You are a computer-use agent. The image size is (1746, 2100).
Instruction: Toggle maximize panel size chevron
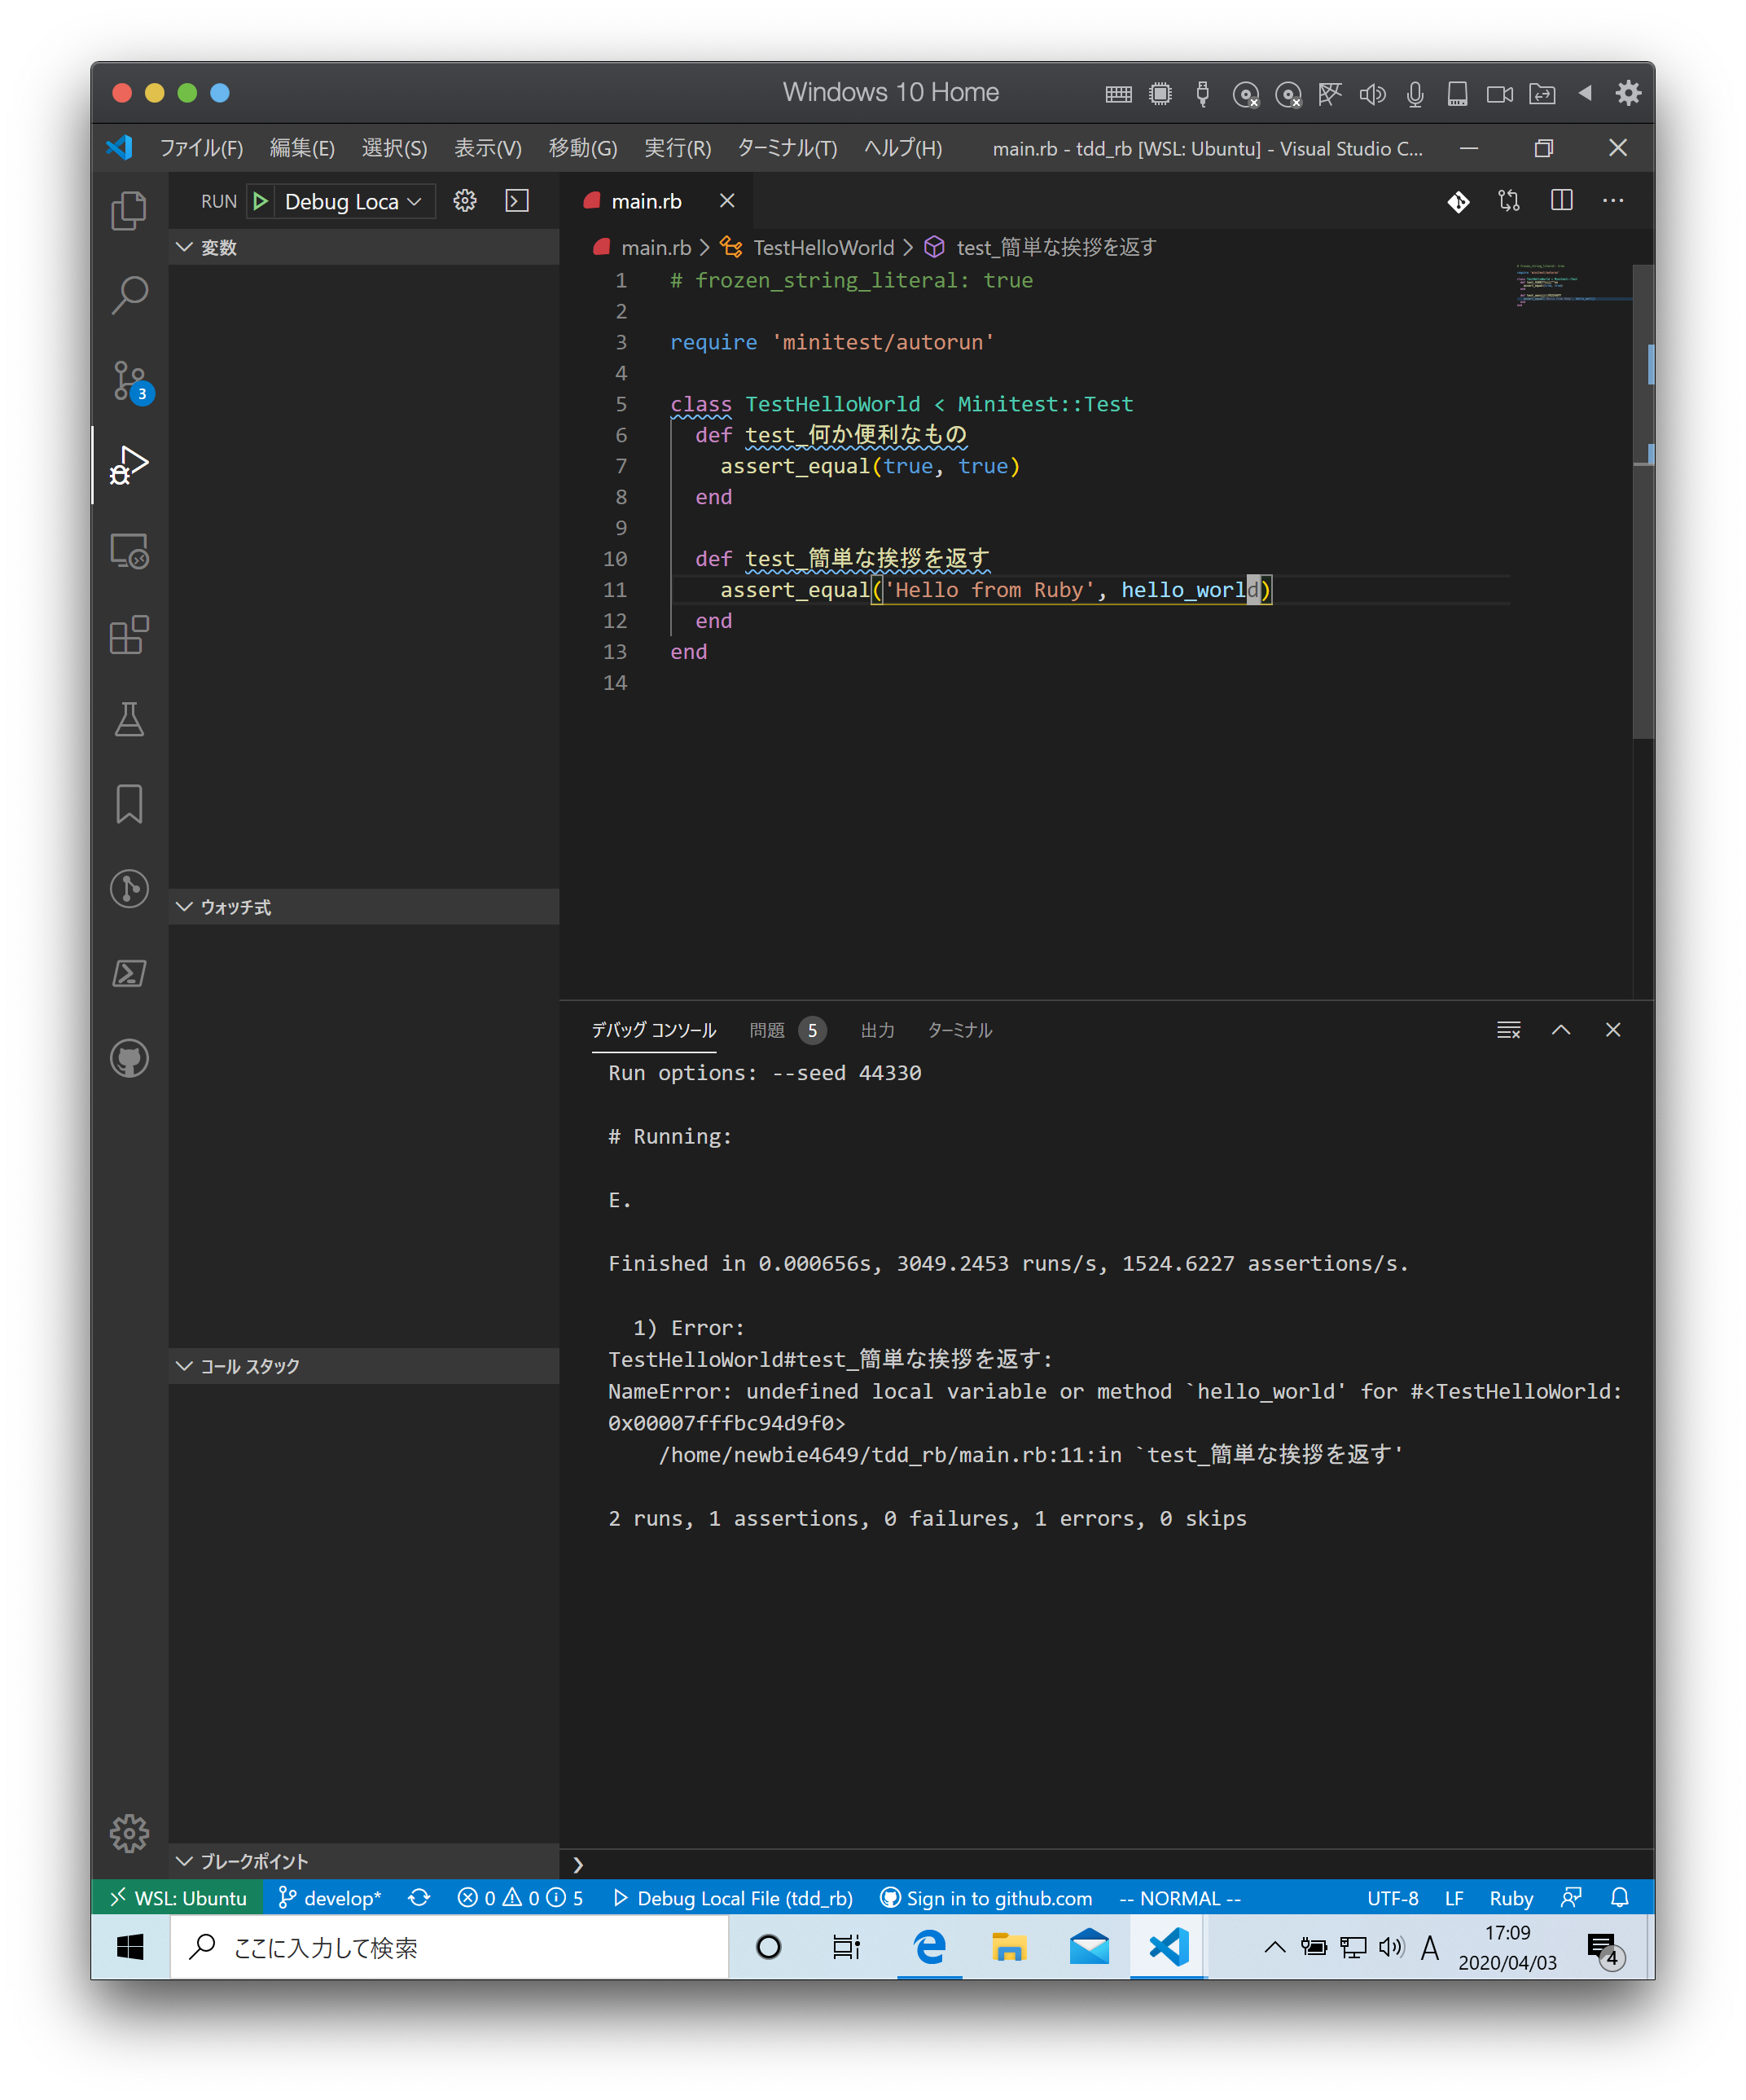coord(1560,1030)
